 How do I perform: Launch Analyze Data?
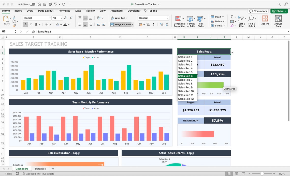click(278, 21)
